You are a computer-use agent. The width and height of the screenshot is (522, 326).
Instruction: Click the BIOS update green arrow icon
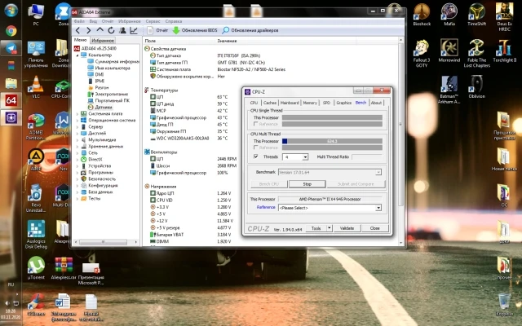point(175,30)
